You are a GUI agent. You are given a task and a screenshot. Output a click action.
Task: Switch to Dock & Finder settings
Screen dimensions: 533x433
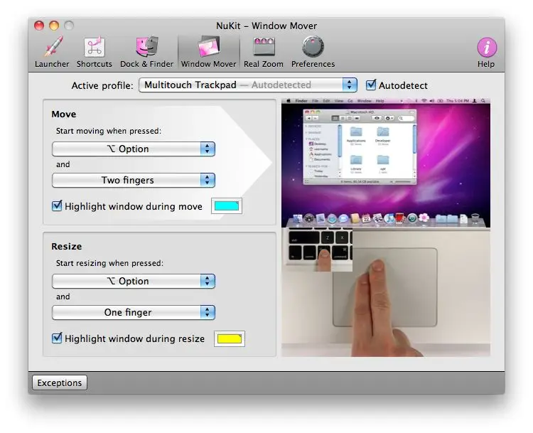coord(146,52)
